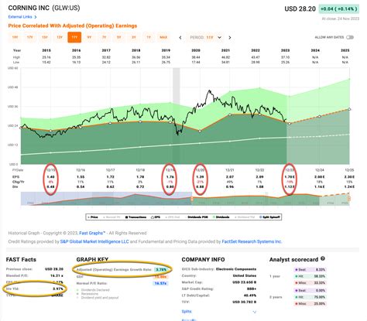This screenshot has width=367, height=321.
Task: Go to next period with right arrow
Action: [230, 38]
